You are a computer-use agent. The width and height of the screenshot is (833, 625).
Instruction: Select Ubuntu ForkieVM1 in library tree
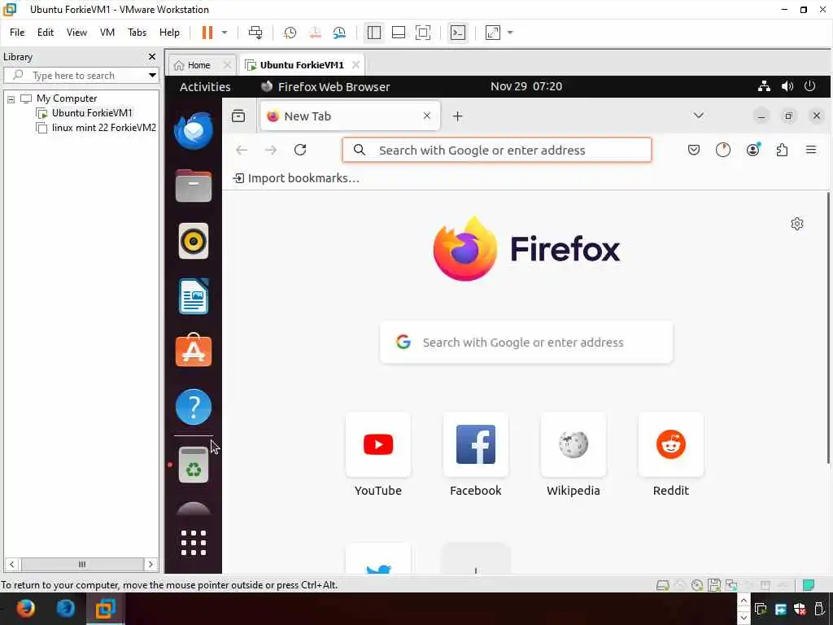(84, 112)
